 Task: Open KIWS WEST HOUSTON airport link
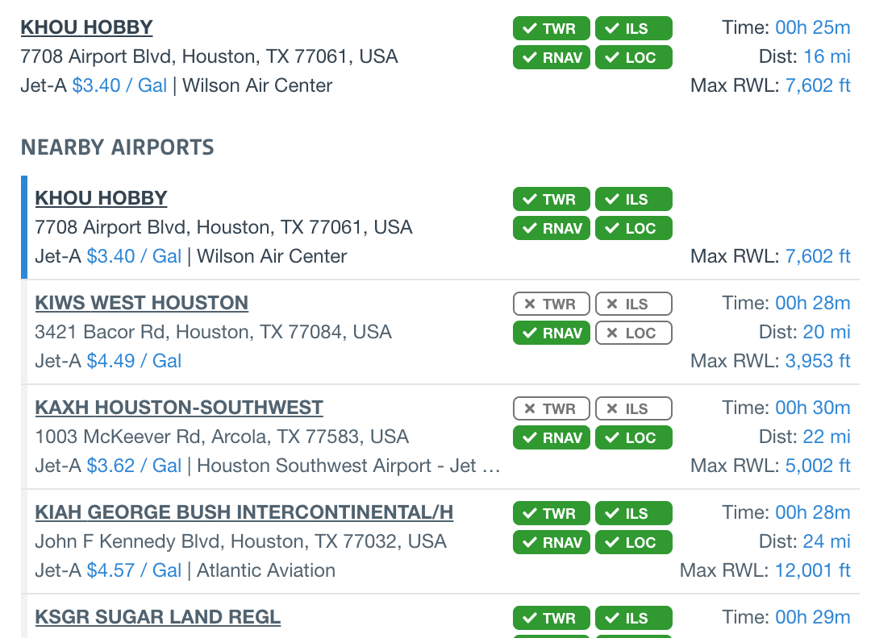pyautogui.click(x=142, y=303)
